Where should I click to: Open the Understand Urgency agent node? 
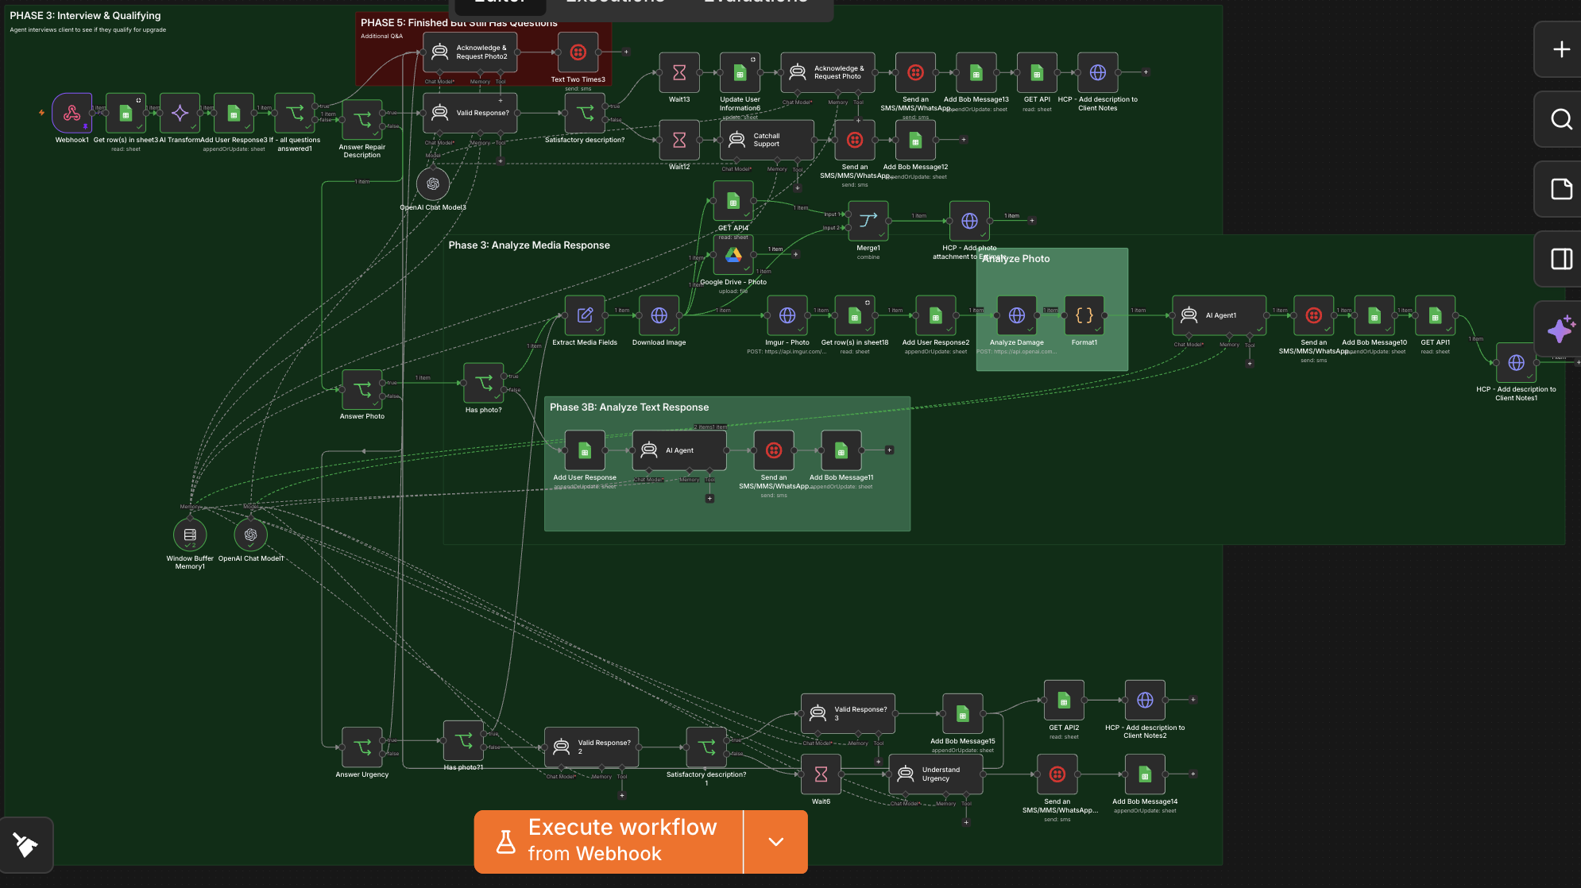936,775
